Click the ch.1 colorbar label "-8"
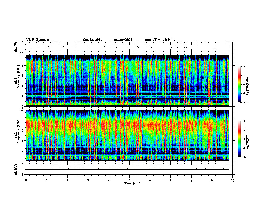 click(244, 84)
